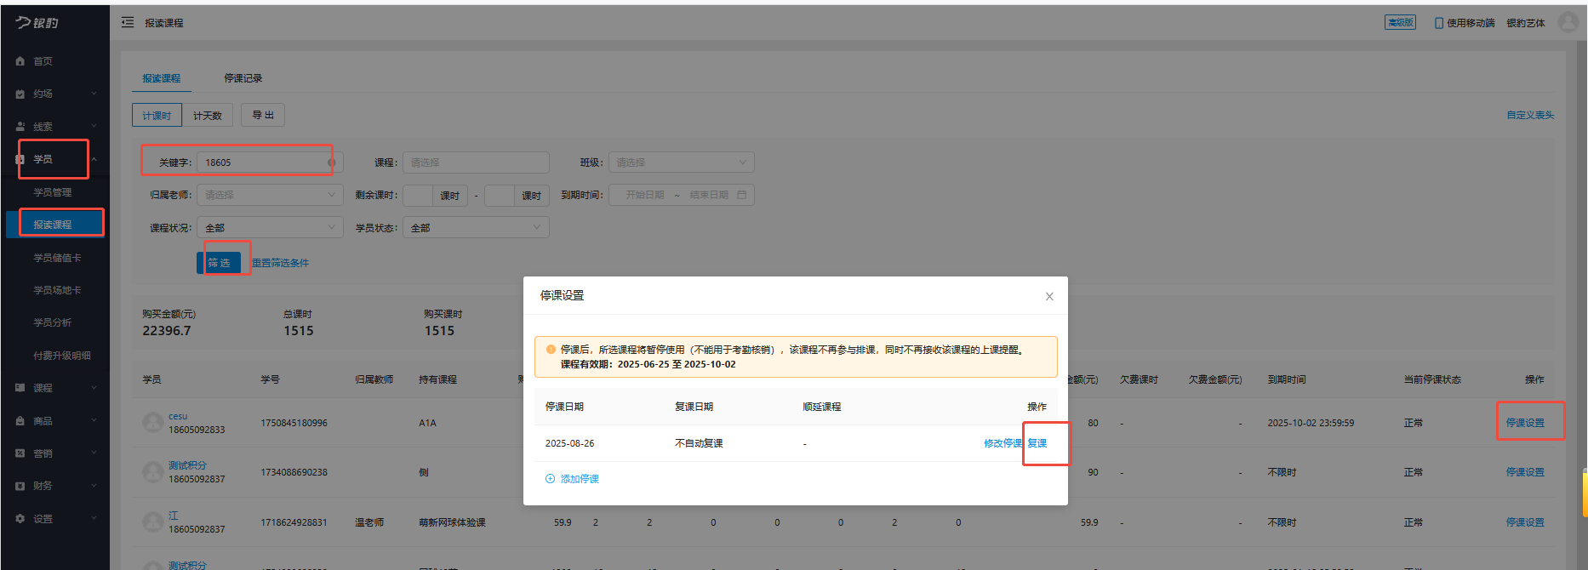Collapse the 学员 sidebar menu chevron
1588x570 pixels.
click(94, 159)
